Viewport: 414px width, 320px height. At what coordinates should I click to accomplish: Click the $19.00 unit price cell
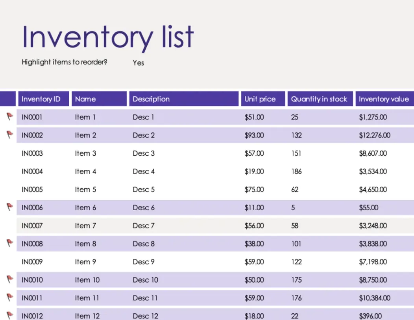[254, 171]
